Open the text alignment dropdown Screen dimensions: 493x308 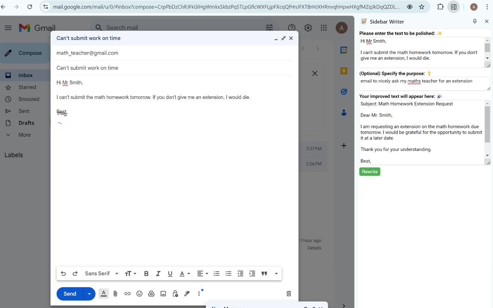[x=203, y=274]
